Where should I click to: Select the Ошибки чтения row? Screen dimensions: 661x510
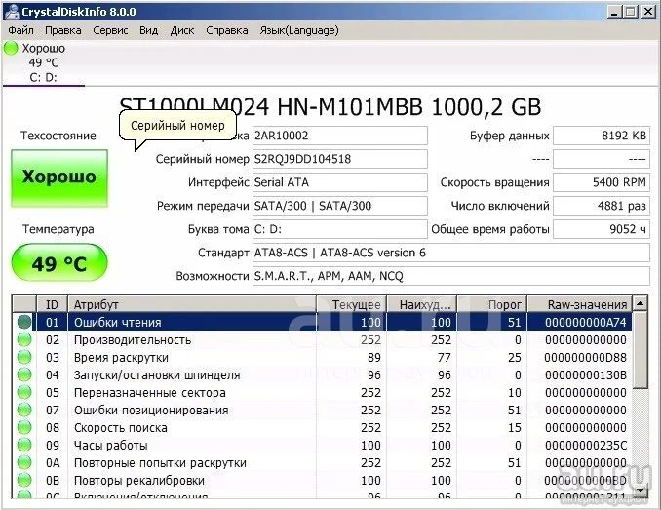coord(323,322)
